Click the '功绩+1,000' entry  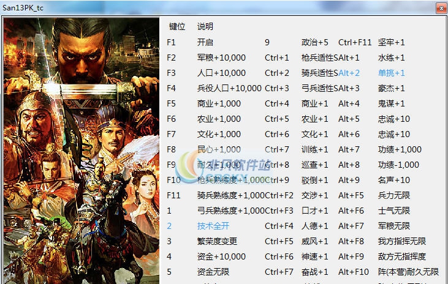(x=400, y=149)
